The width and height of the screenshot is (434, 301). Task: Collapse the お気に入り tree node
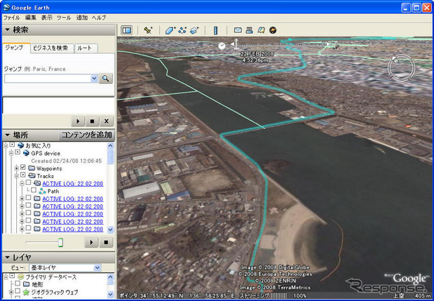pos(6,145)
